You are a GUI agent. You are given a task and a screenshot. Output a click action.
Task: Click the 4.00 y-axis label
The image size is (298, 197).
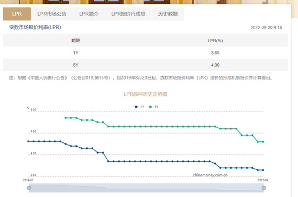pyautogui.click(x=33, y=153)
